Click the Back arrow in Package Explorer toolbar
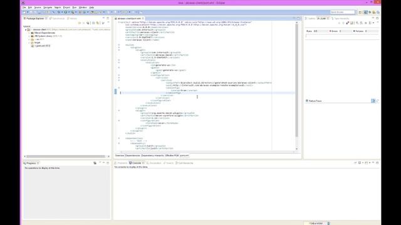 (x=80, y=23)
